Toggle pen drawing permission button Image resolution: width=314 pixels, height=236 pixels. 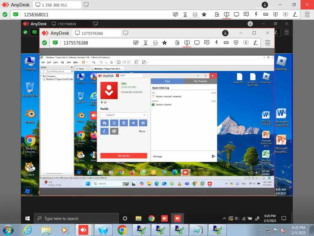click(x=105, y=131)
